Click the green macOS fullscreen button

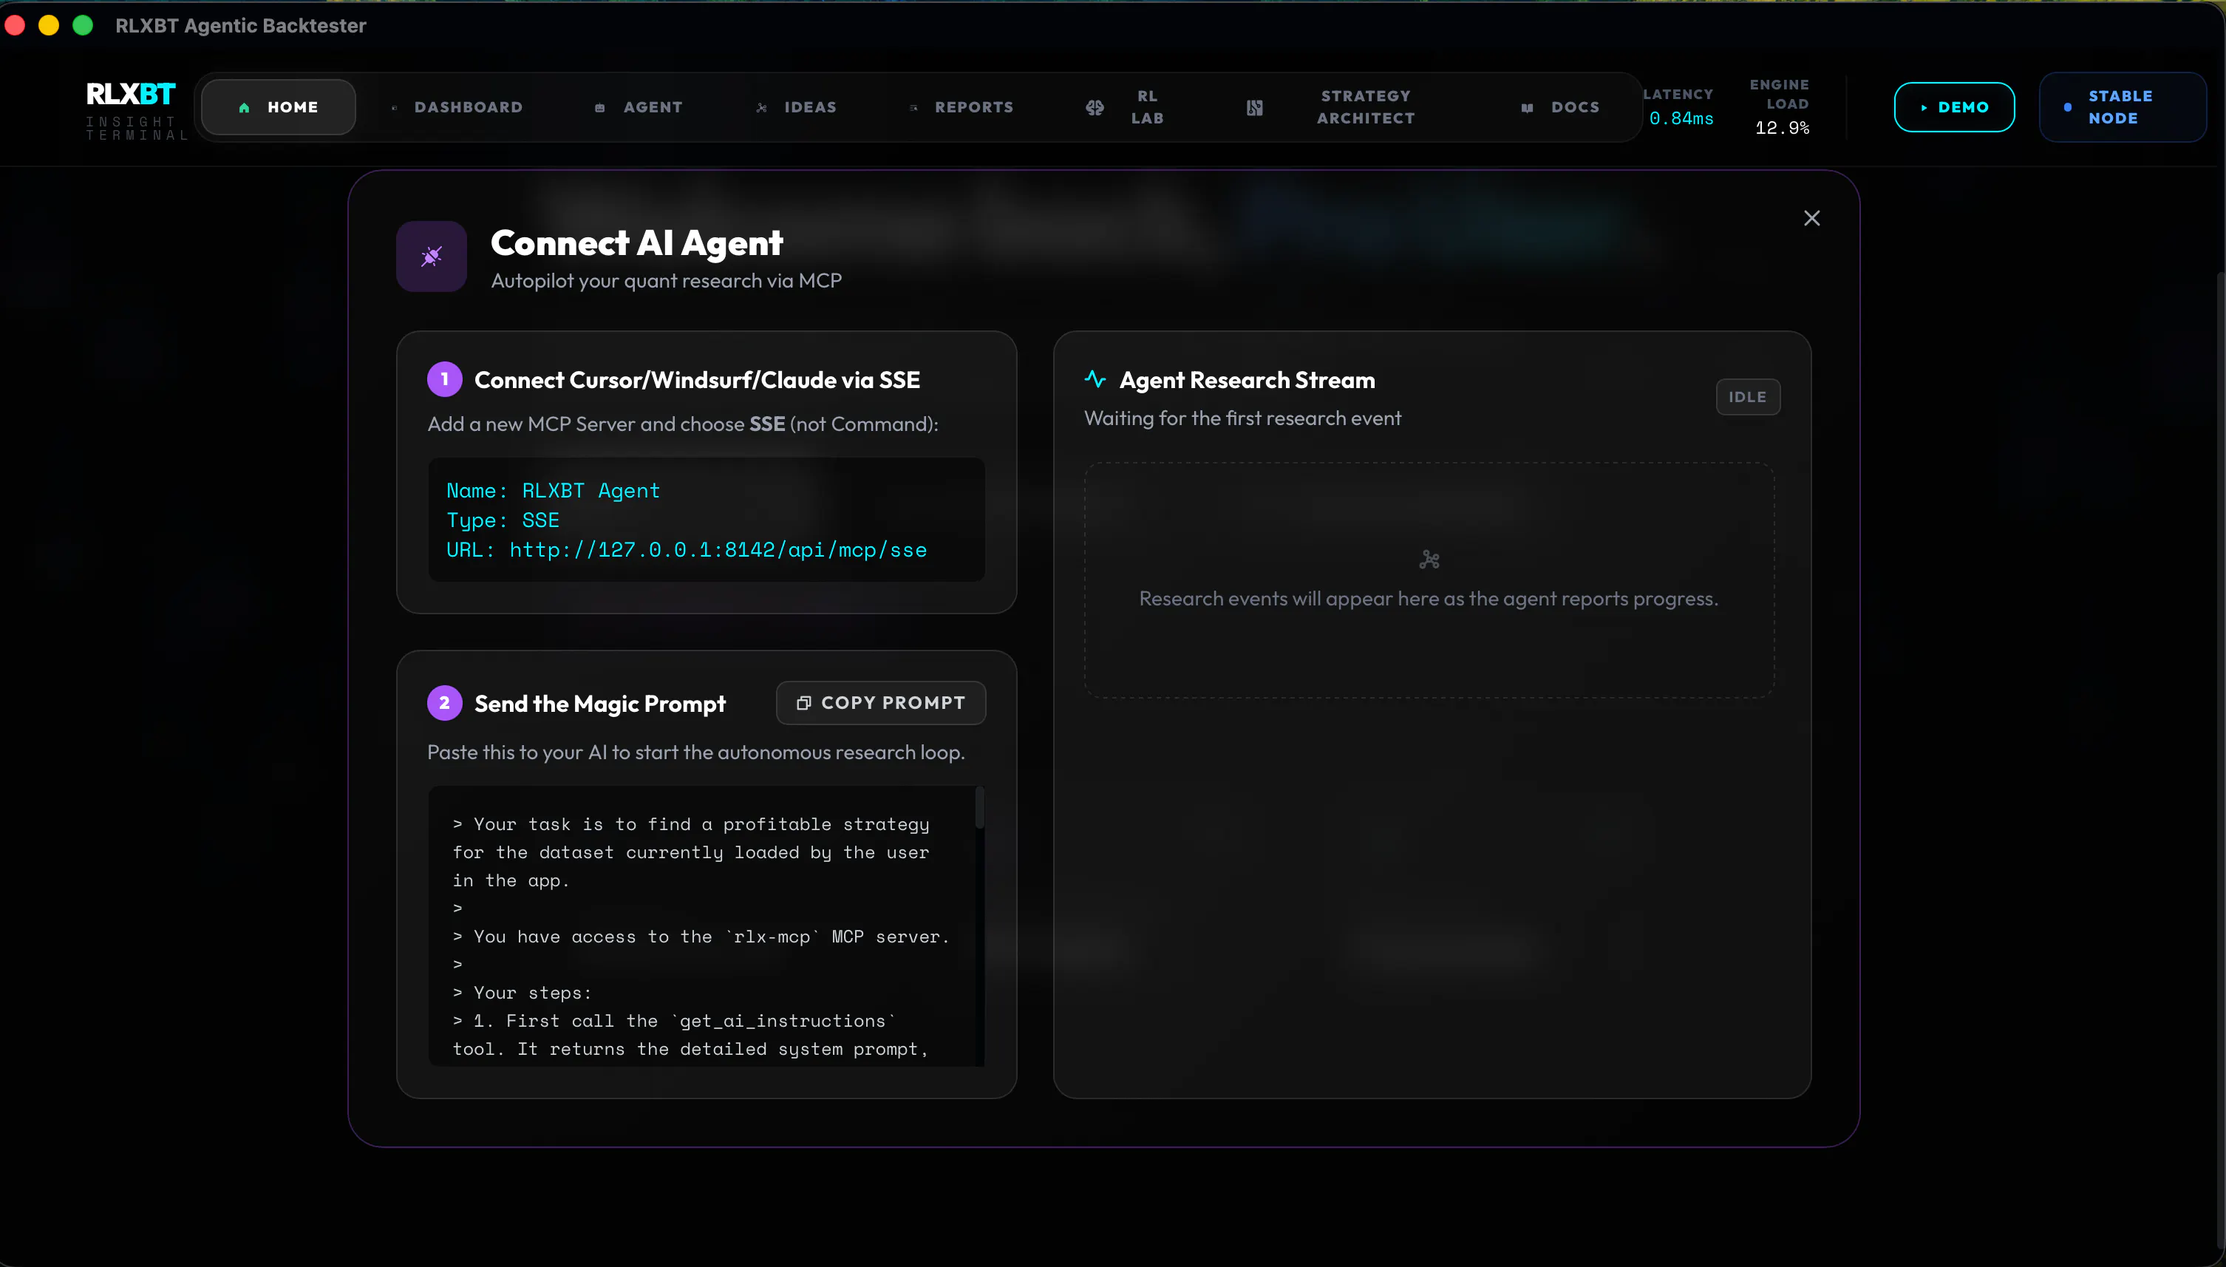[83, 25]
